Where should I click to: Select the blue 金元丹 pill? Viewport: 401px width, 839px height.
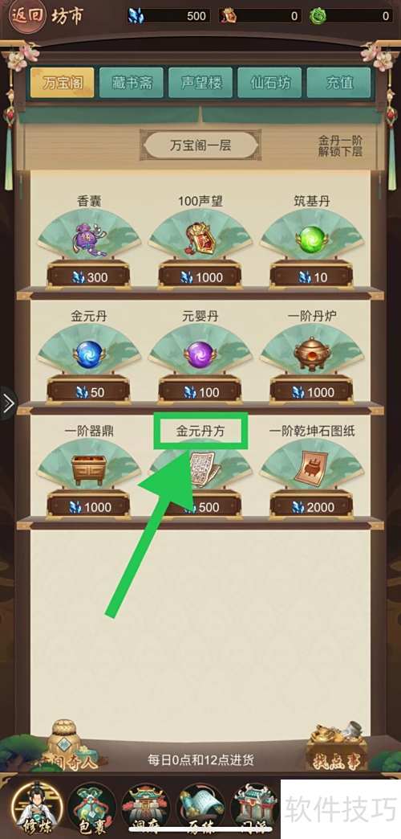89,354
